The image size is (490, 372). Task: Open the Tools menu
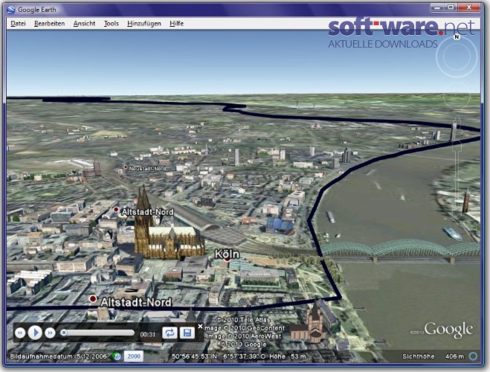click(x=112, y=24)
